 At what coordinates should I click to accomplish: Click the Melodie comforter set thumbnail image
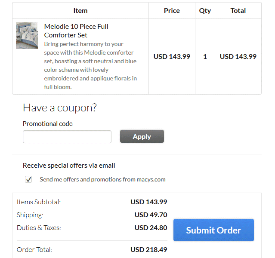click(x=27, y=36)
